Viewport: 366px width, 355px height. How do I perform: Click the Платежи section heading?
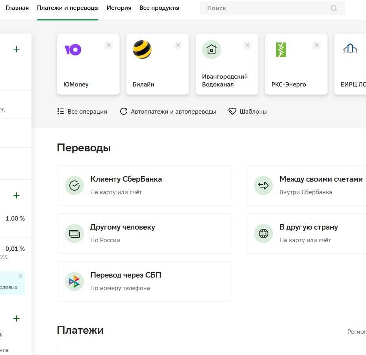(80, 330)
